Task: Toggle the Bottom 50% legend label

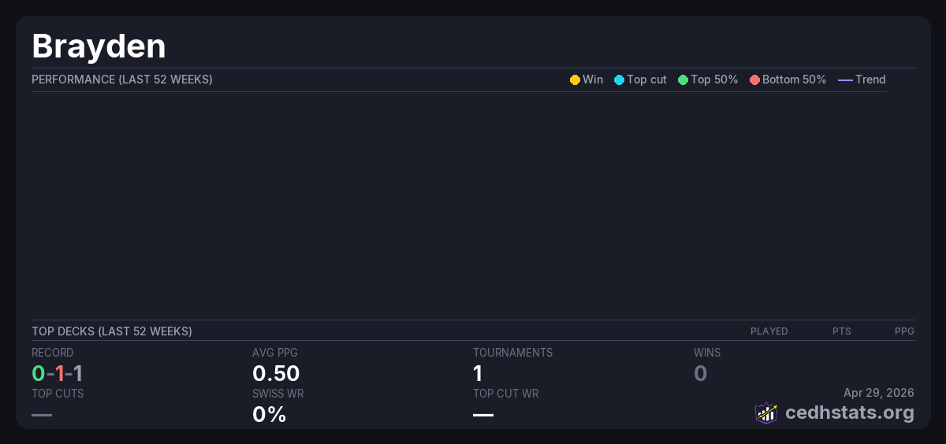Action: point(794,80)
